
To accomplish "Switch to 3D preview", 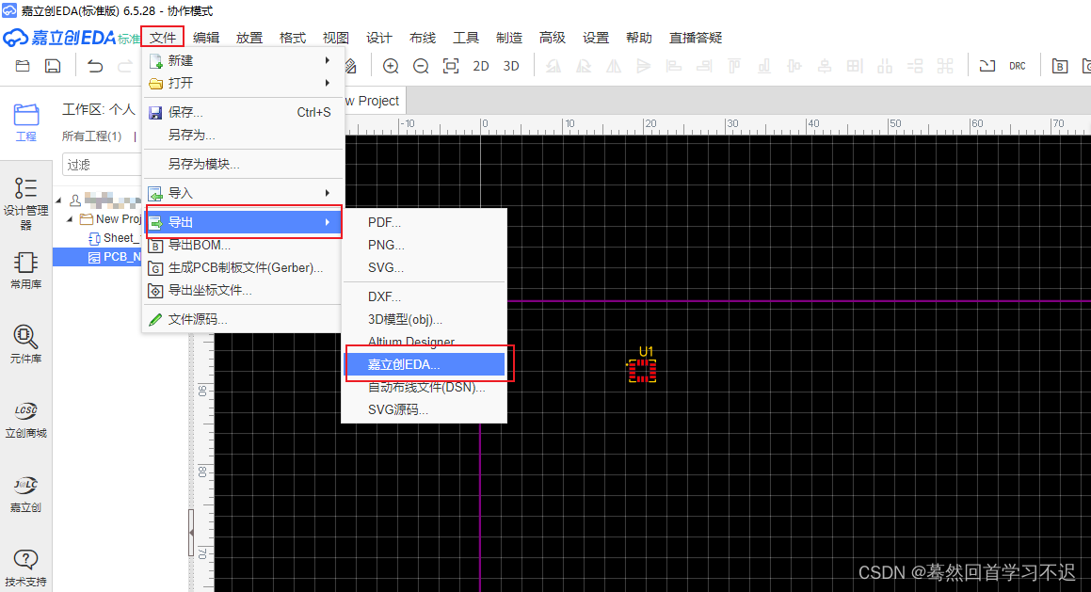I will click(511, 66).
